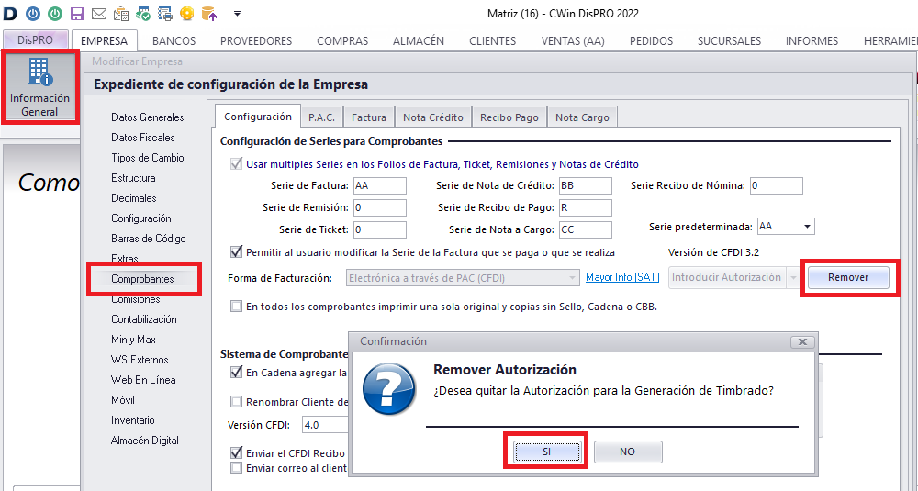Image resolution: width=918 pixels, height=491 pixels.
Task: Confirm by pressing the SI button
Action: [x=546, y=452]
